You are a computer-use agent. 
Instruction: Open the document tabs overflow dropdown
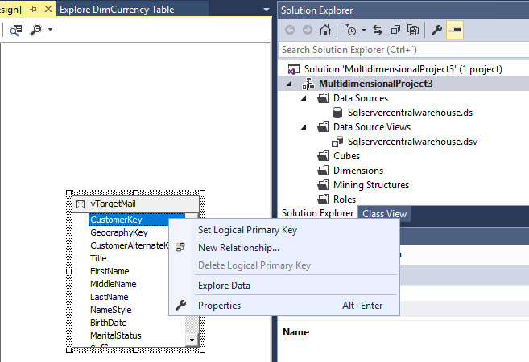(x=267, y=10)
